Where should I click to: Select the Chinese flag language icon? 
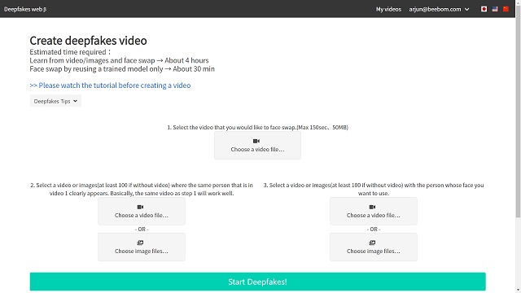click(x=506, y=9)
